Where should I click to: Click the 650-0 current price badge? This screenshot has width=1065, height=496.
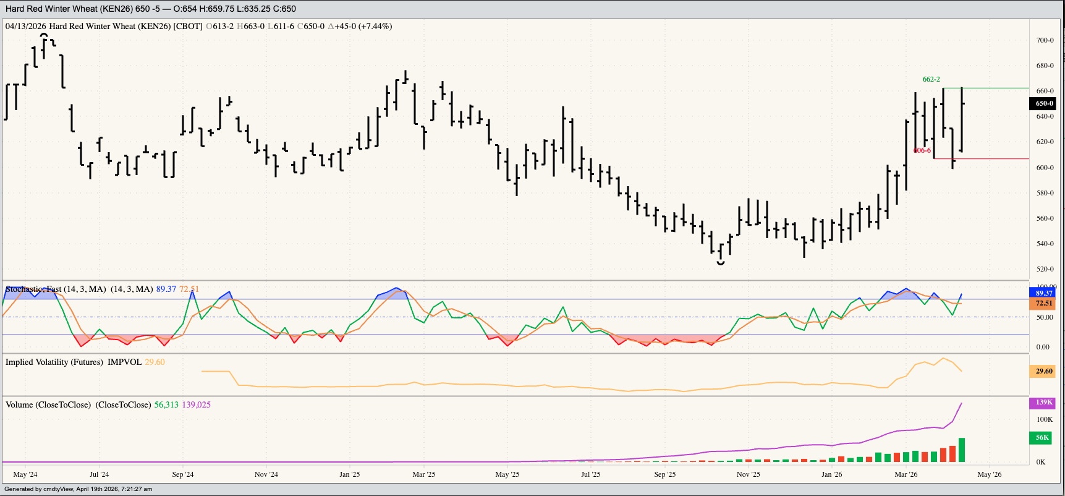[1044, 104]
